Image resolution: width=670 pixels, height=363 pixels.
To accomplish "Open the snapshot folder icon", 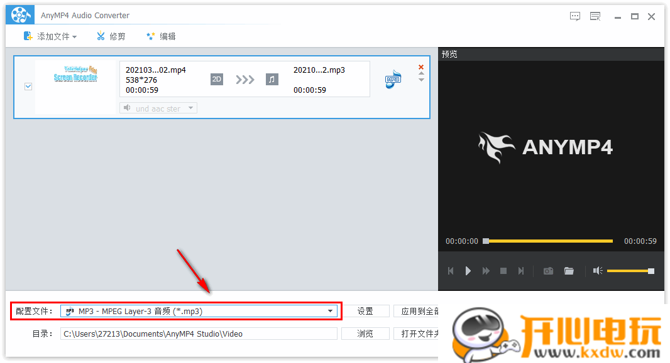I will pos(569,271).
